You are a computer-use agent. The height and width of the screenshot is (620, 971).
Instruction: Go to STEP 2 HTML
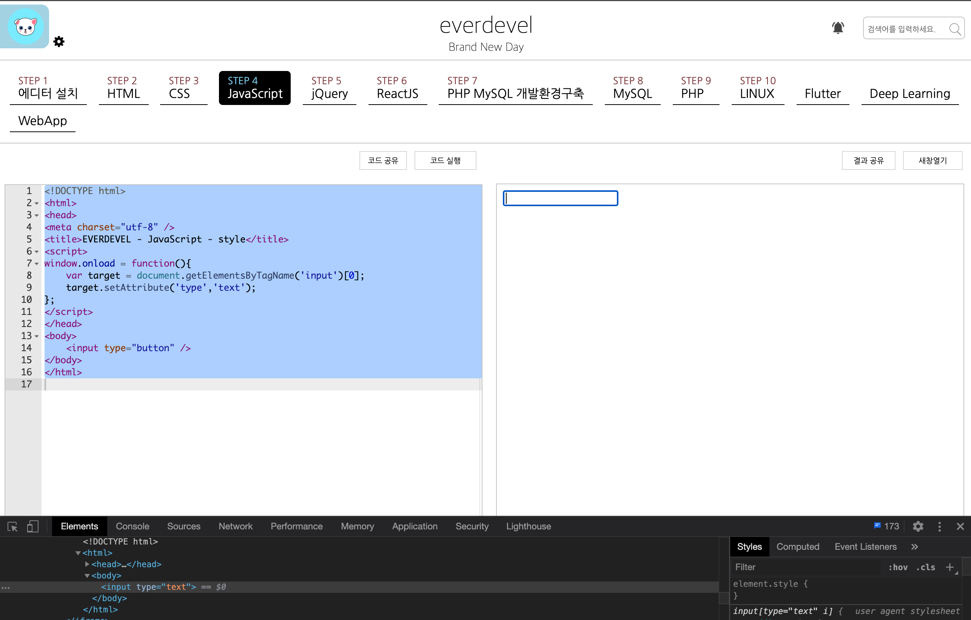point(123,88)
